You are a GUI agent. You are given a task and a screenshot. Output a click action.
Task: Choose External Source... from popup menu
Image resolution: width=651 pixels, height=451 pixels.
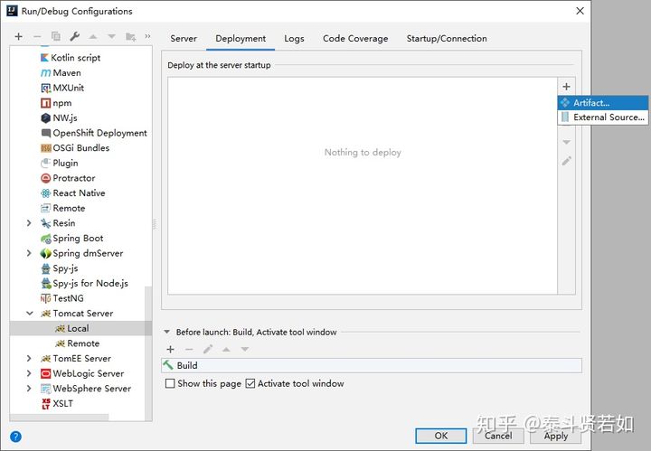pos(603,117)
